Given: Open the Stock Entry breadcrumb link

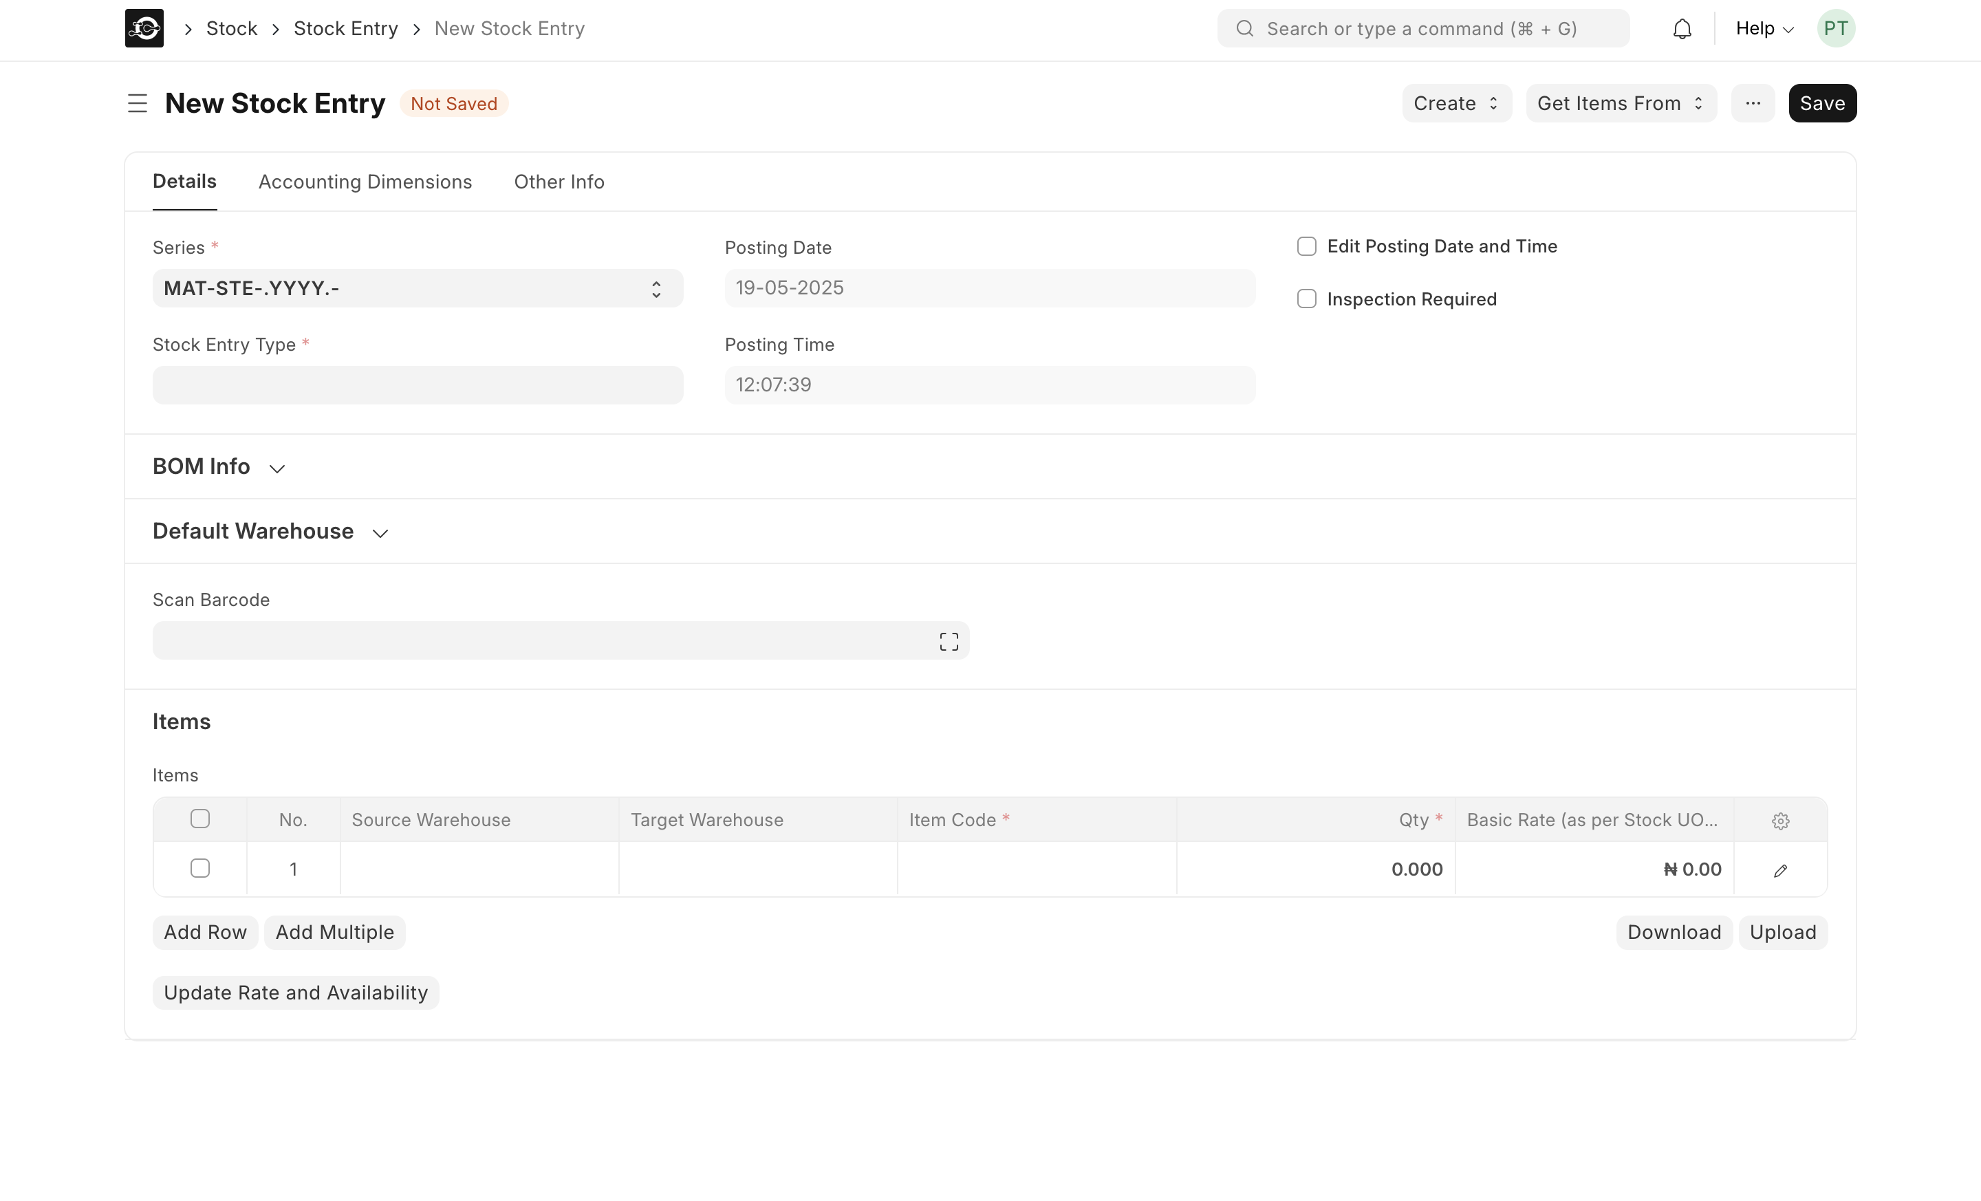Looking at the screenshot, I should coord(345,28).
